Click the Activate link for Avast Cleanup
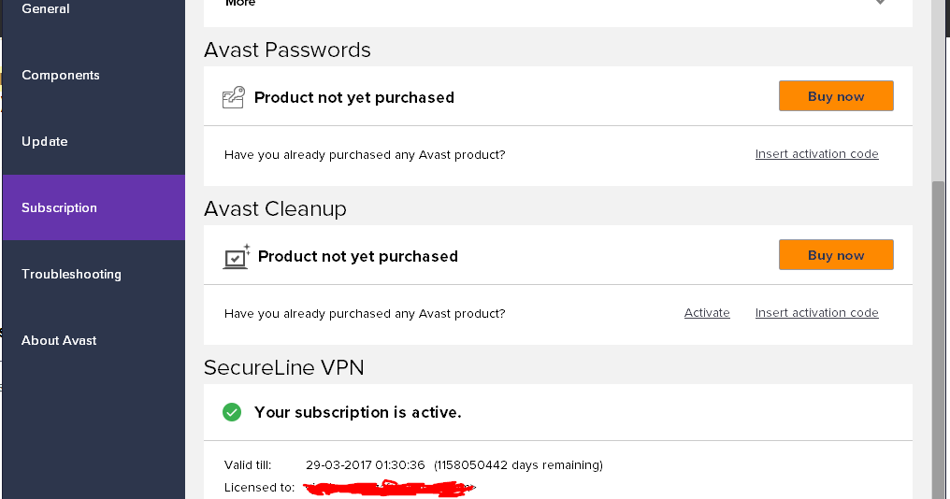Screen dimensions: 950x499 click(707, 313)
